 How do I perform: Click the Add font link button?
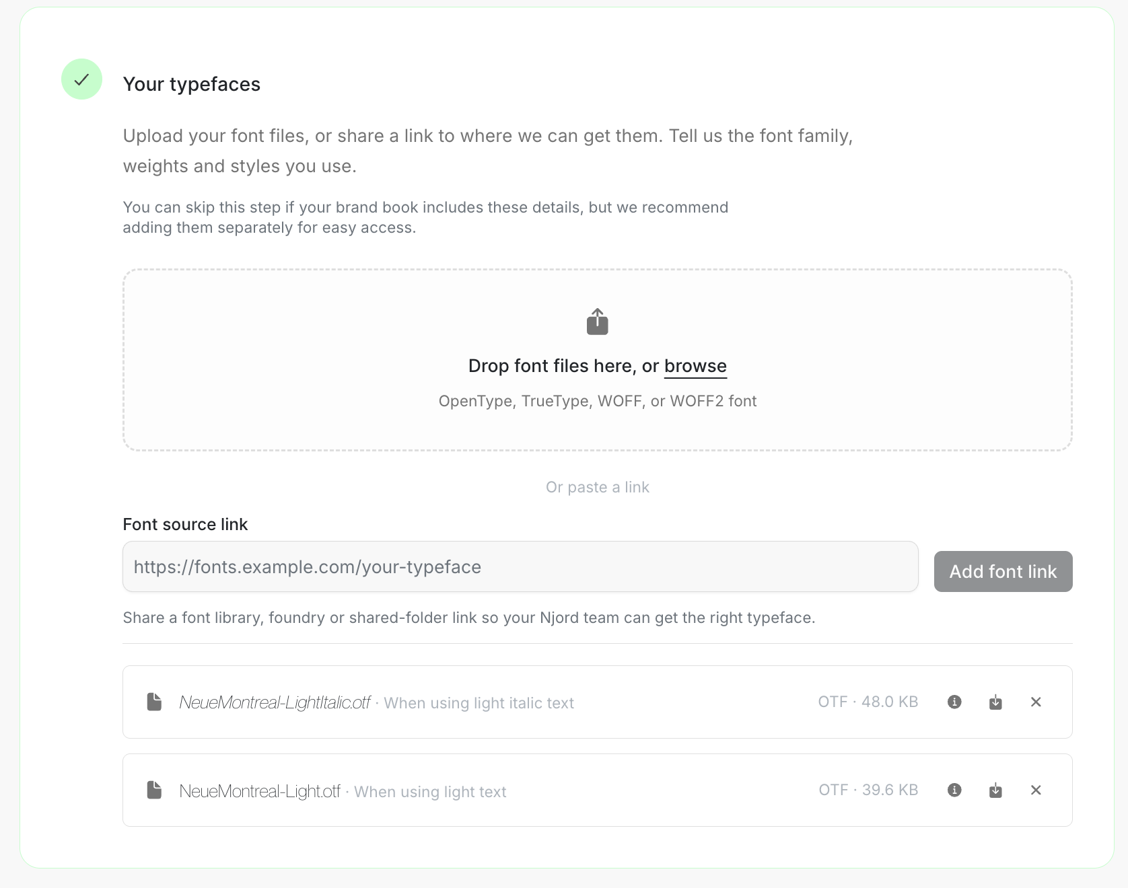tap(1003, 572)
